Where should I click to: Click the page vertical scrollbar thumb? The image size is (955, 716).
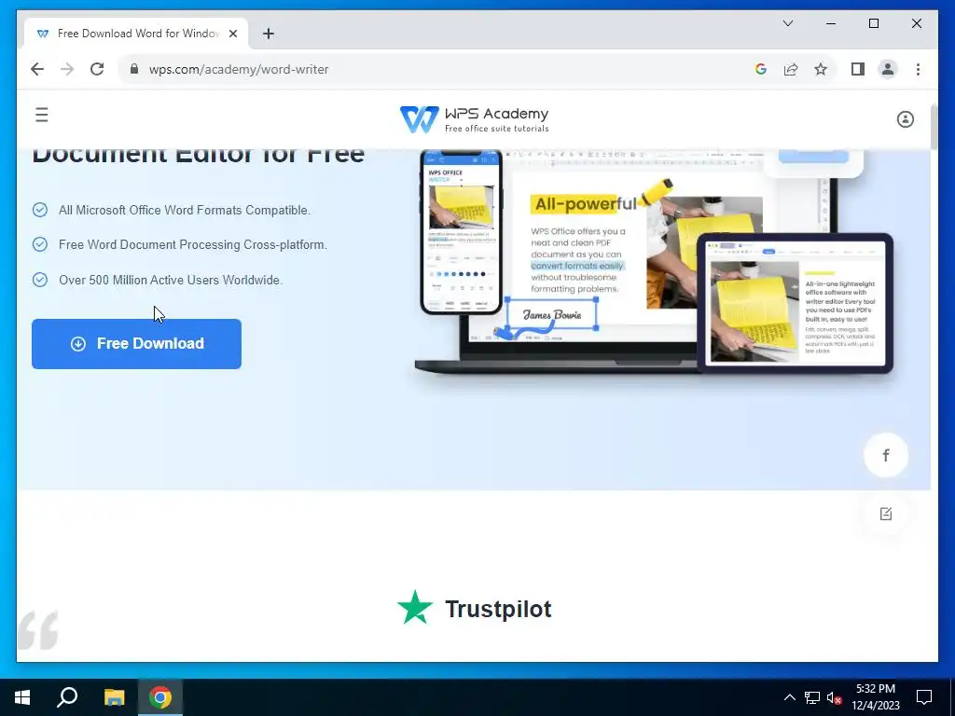pos(934,127)
